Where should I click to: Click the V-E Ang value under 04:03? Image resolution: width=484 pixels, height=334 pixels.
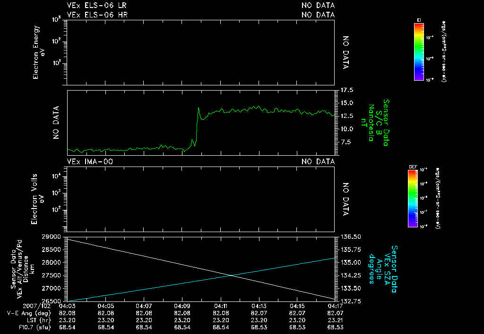pyautogui.click(x=67, y=313)
